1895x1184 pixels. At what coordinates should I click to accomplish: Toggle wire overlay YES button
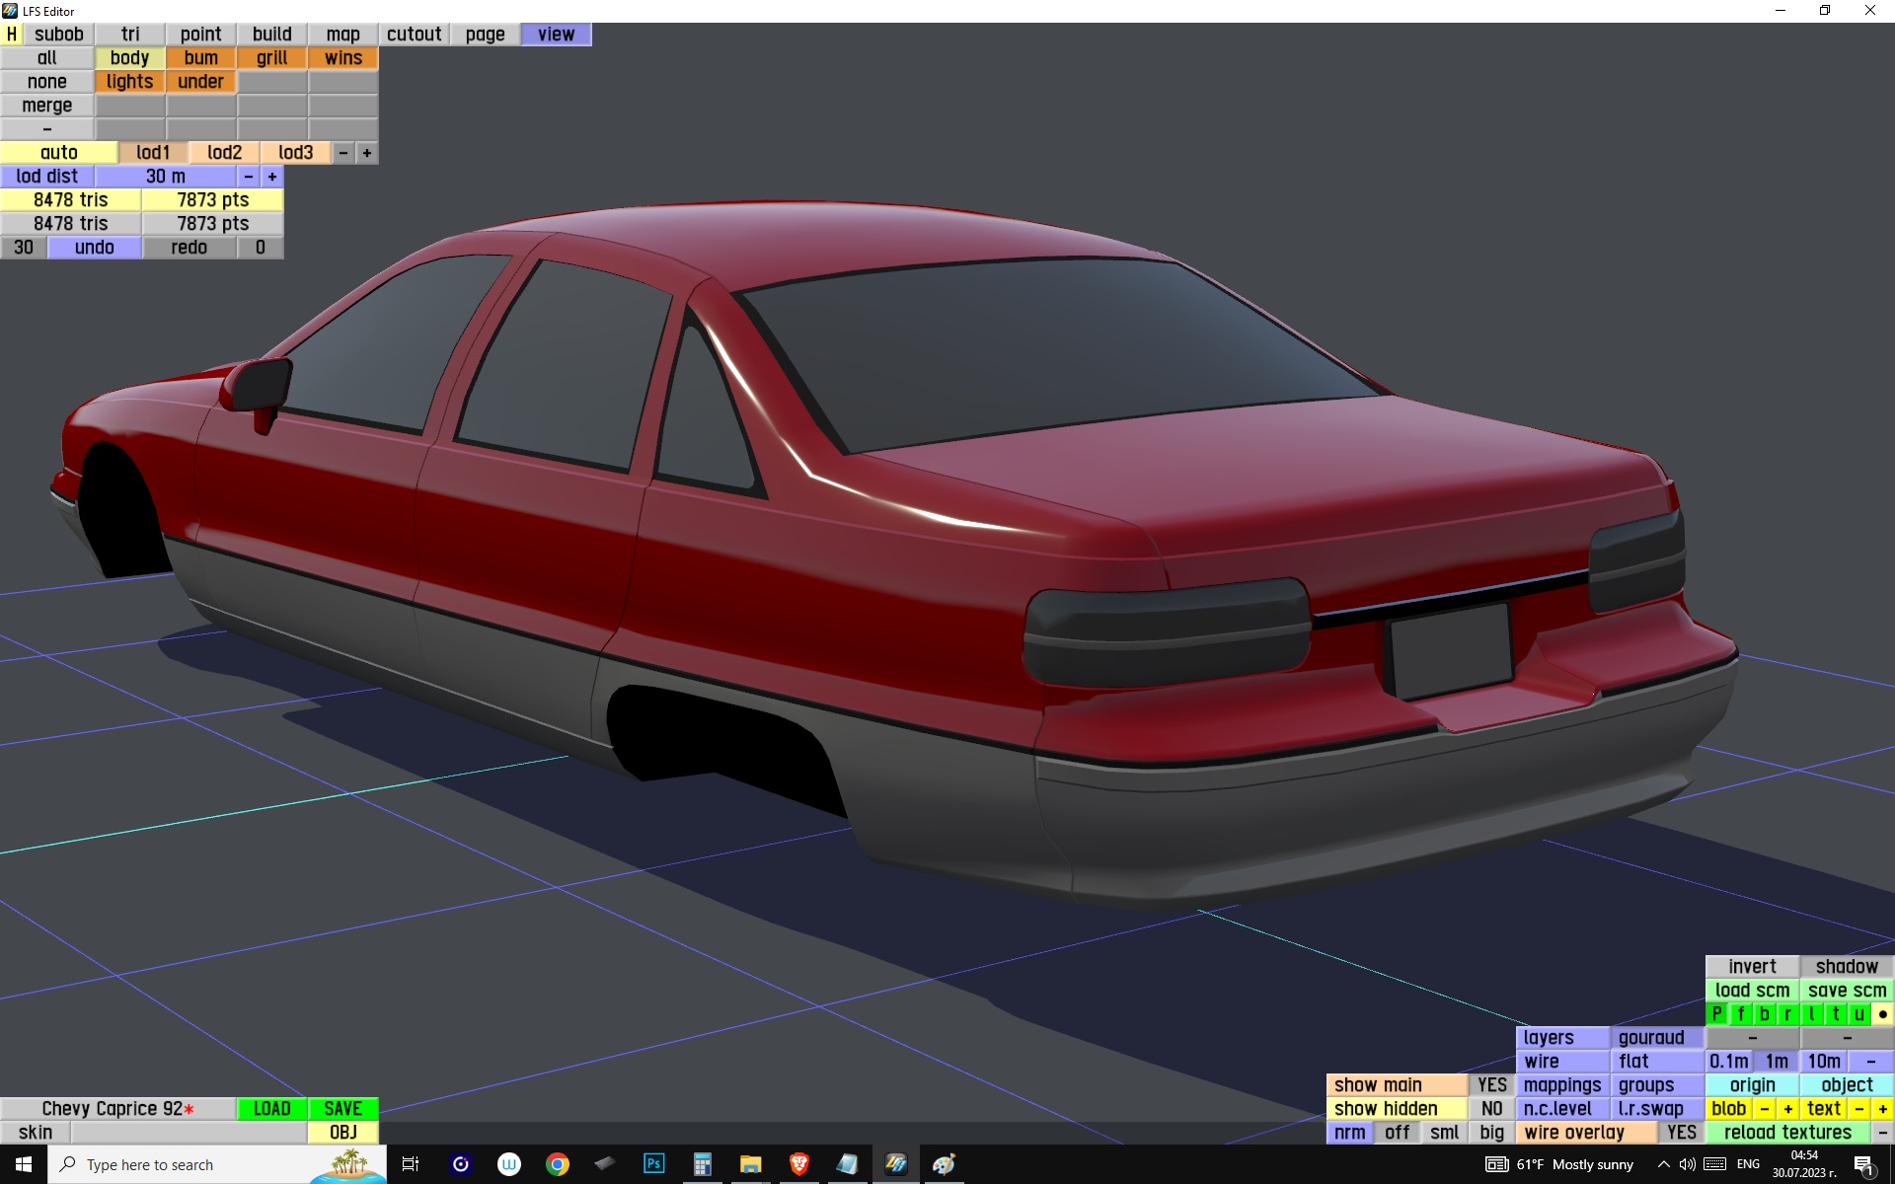pyautogui.click(x=1681, y=1132)
